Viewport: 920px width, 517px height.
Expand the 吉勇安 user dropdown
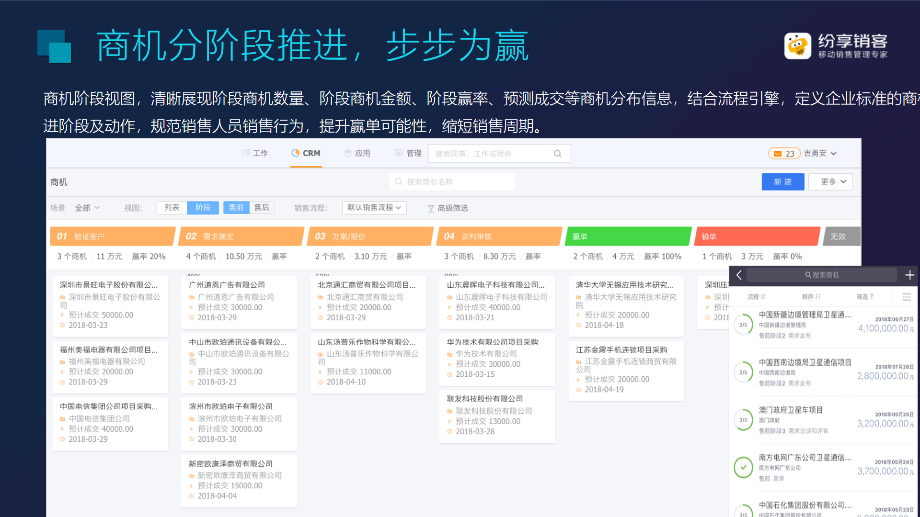820,154
